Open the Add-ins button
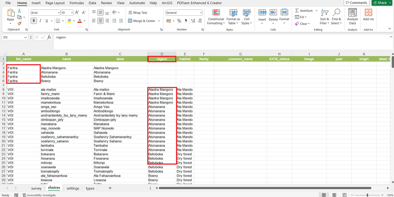Viewport: 394px width, 197px height. [x=368, y=15]
